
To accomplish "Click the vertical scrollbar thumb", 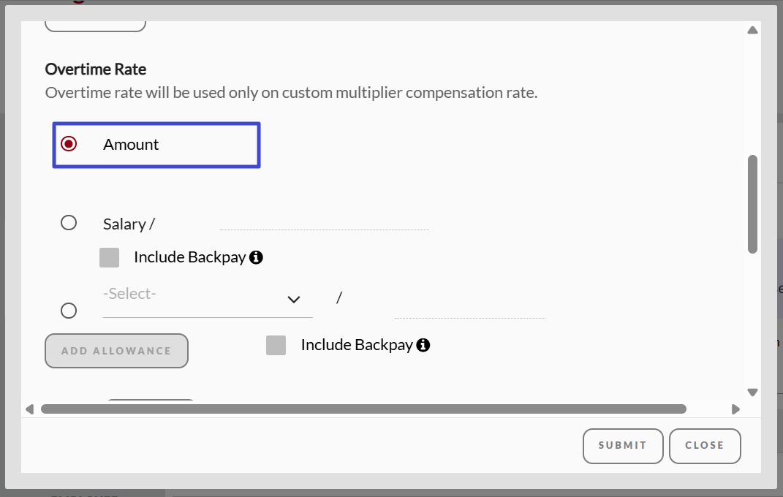I will pyautogui.click(x=752, y=205).
